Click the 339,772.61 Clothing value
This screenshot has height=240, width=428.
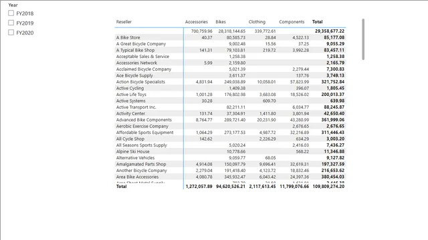coord(265,31)
